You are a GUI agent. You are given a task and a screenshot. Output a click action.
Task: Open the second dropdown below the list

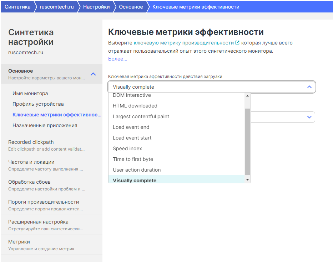[309, 117]
